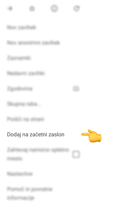The image size is (115, 209).
Task: Tap the small icon beside Zgodovina
Action: pos(76,89)
